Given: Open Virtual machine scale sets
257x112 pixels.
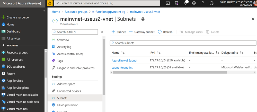Looking at the screenshot, I should click(x=23, y=102).
